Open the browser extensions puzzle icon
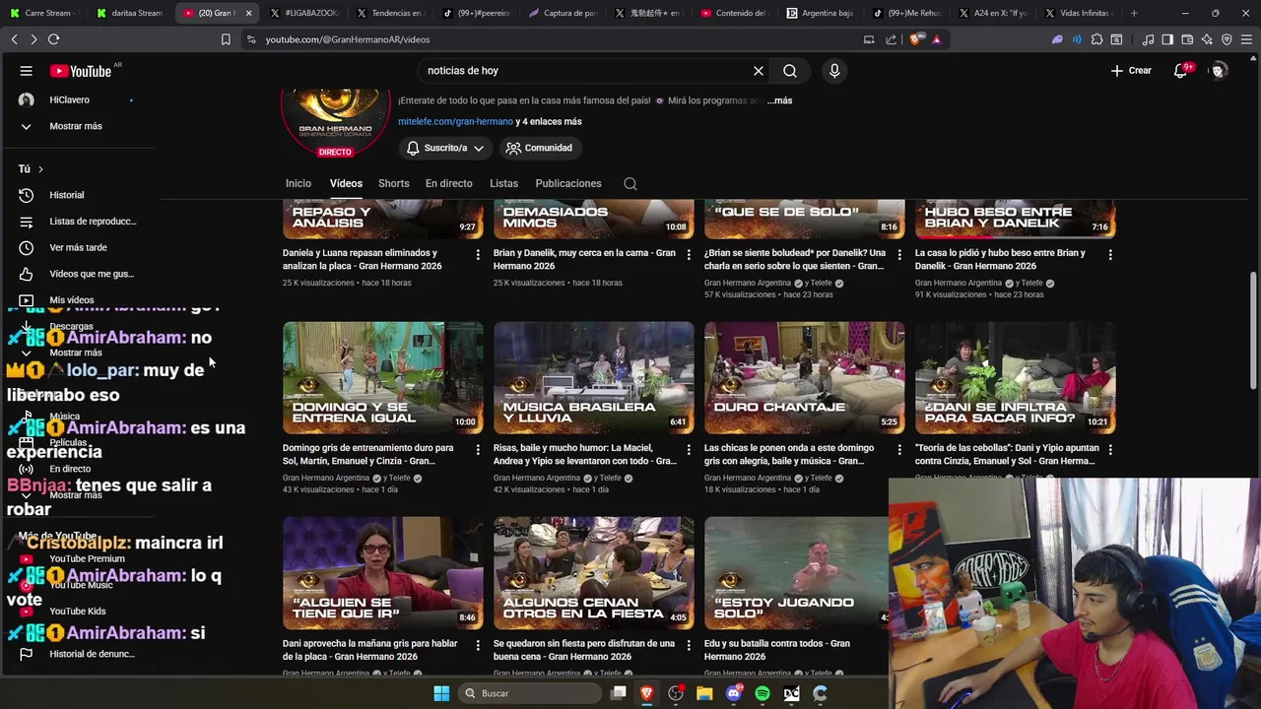This screenshot has width=1261, height=709. [1096, 39]
